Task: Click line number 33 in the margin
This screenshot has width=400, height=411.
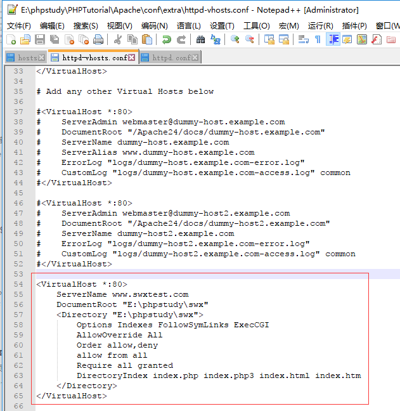Action: 18,71
